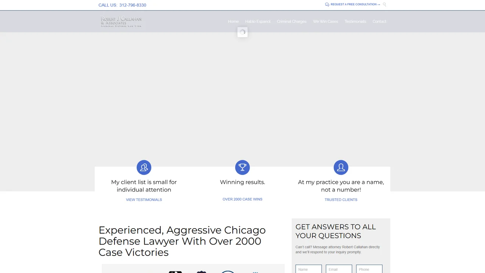Focus the Name input field
This screenshot has width=485, height=273.
[309, 269]
